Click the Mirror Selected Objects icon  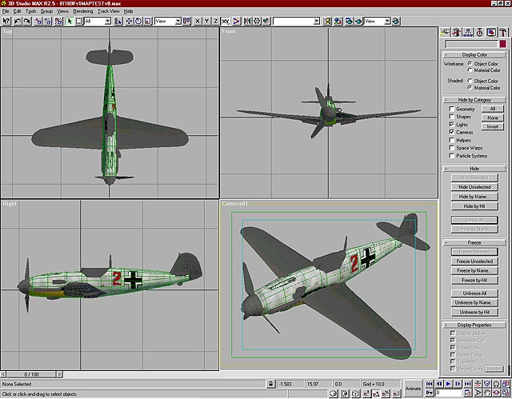tap(247, 22)
